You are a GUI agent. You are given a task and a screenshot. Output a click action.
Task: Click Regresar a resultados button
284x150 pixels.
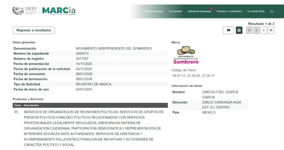34,30
